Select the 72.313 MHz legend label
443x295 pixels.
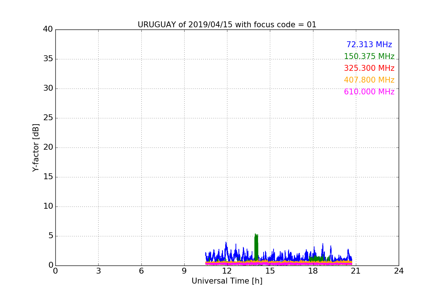pos(369,45)
